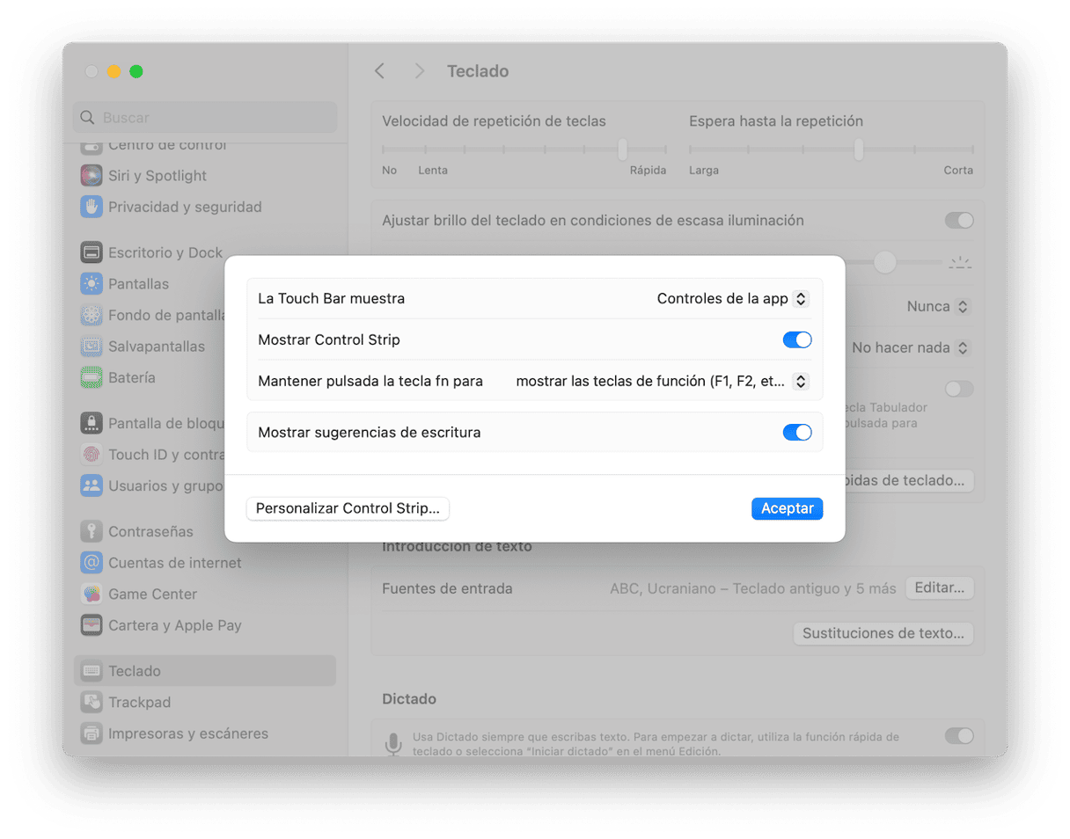
Task: Click the keyboard shortcuts button behind dialog
Action: 909,481
